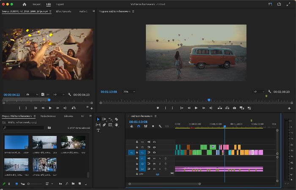This screenshot has width=296, height=190.
Task: Open timeline sequence panel menu
Action: point(156,116)
